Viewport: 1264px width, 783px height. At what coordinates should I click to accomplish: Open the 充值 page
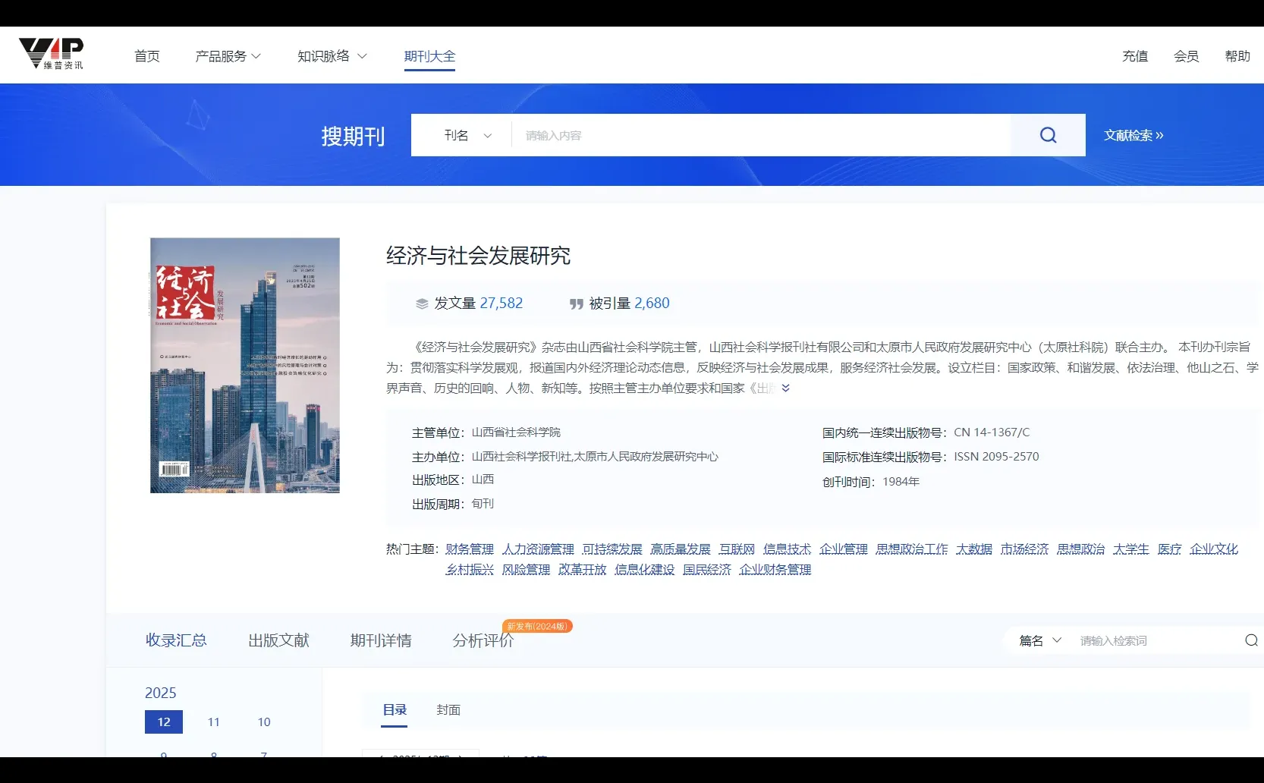tap(1134, 56)
